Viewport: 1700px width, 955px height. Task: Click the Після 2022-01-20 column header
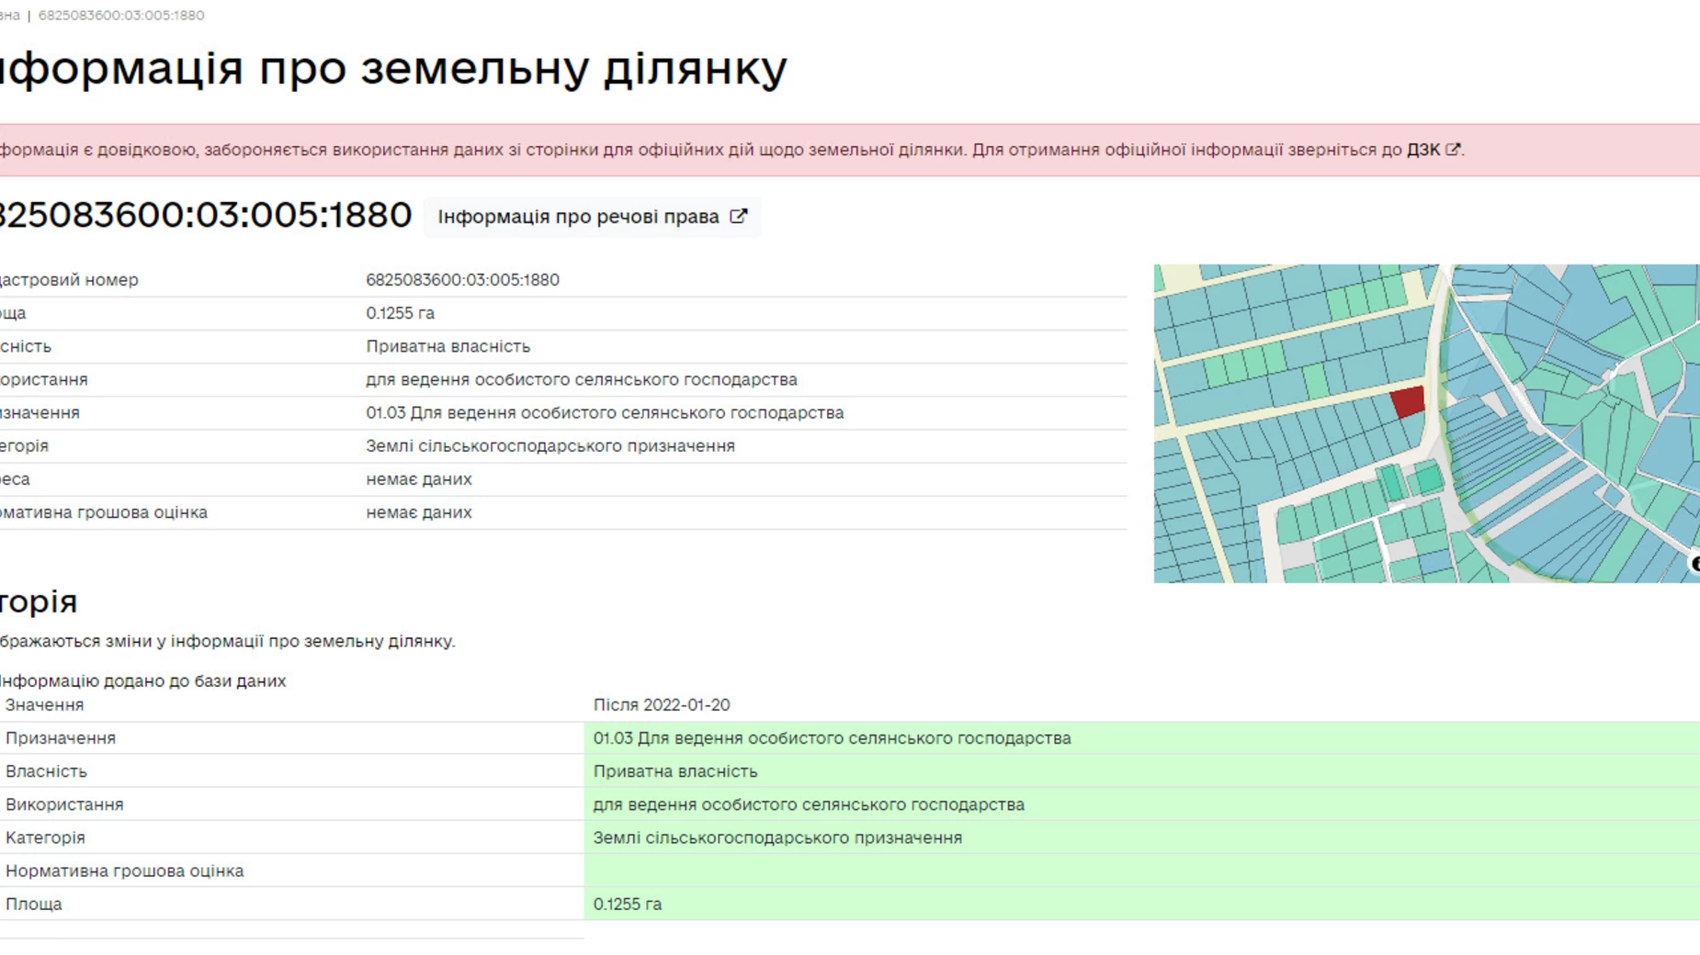pyautogui.click(x=661, y=705)
